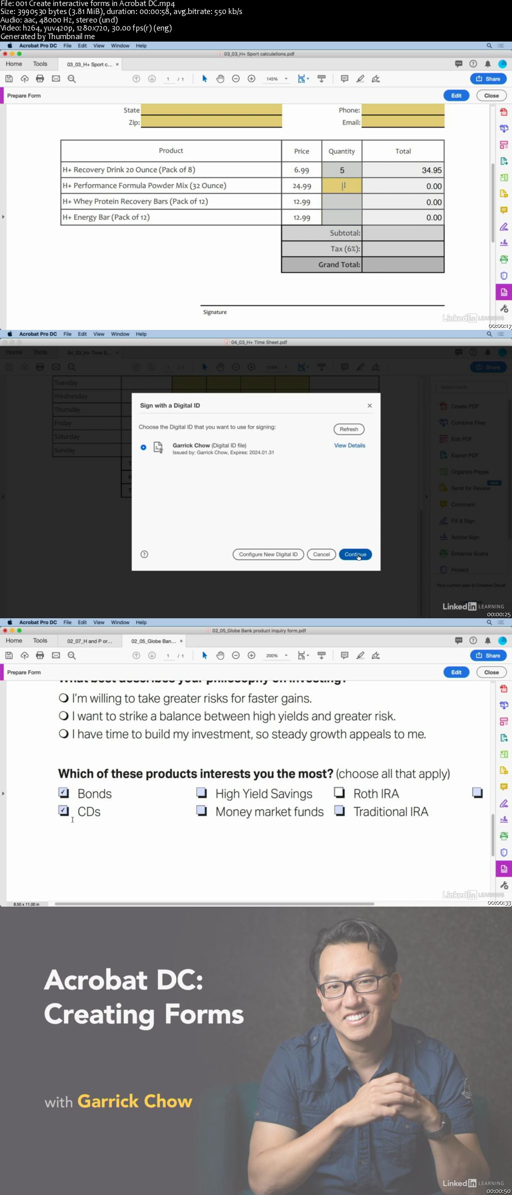Screen dimensions: 512x1195
Task: Click Sign pen tool in Sport calculations toolbar
Action: [376, 79]
